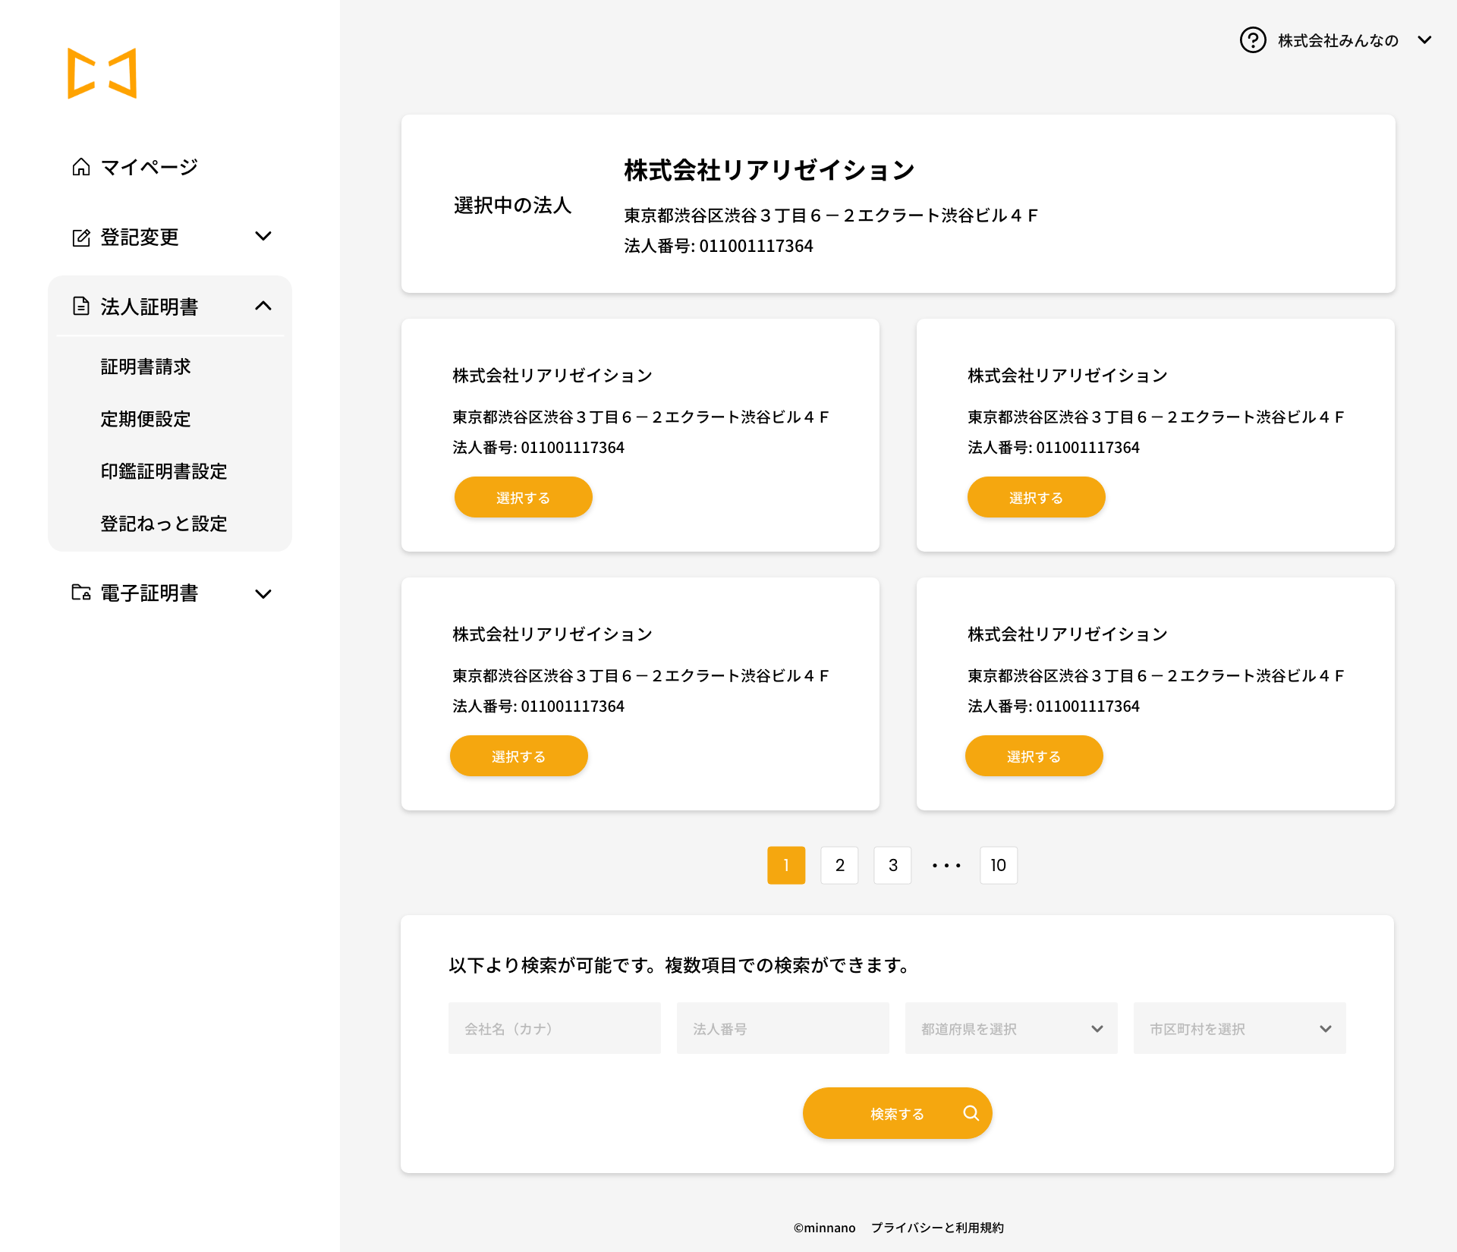Click the folder lock icon beside 電子証明書
Viewport: 1457px width, 1252px height.
(81, 593)
